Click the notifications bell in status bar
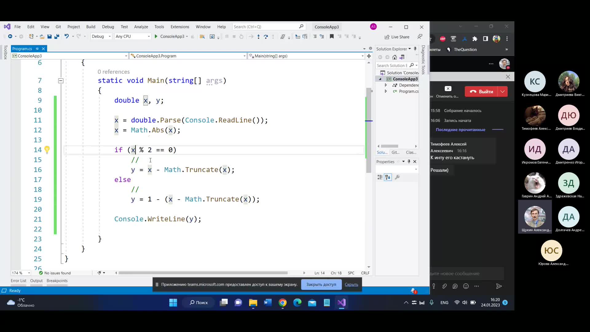This screenshot has height=332, width=590. click(x=414, y=290)
